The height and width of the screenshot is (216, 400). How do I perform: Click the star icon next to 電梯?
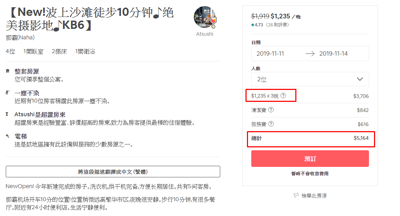click(8, 136)
